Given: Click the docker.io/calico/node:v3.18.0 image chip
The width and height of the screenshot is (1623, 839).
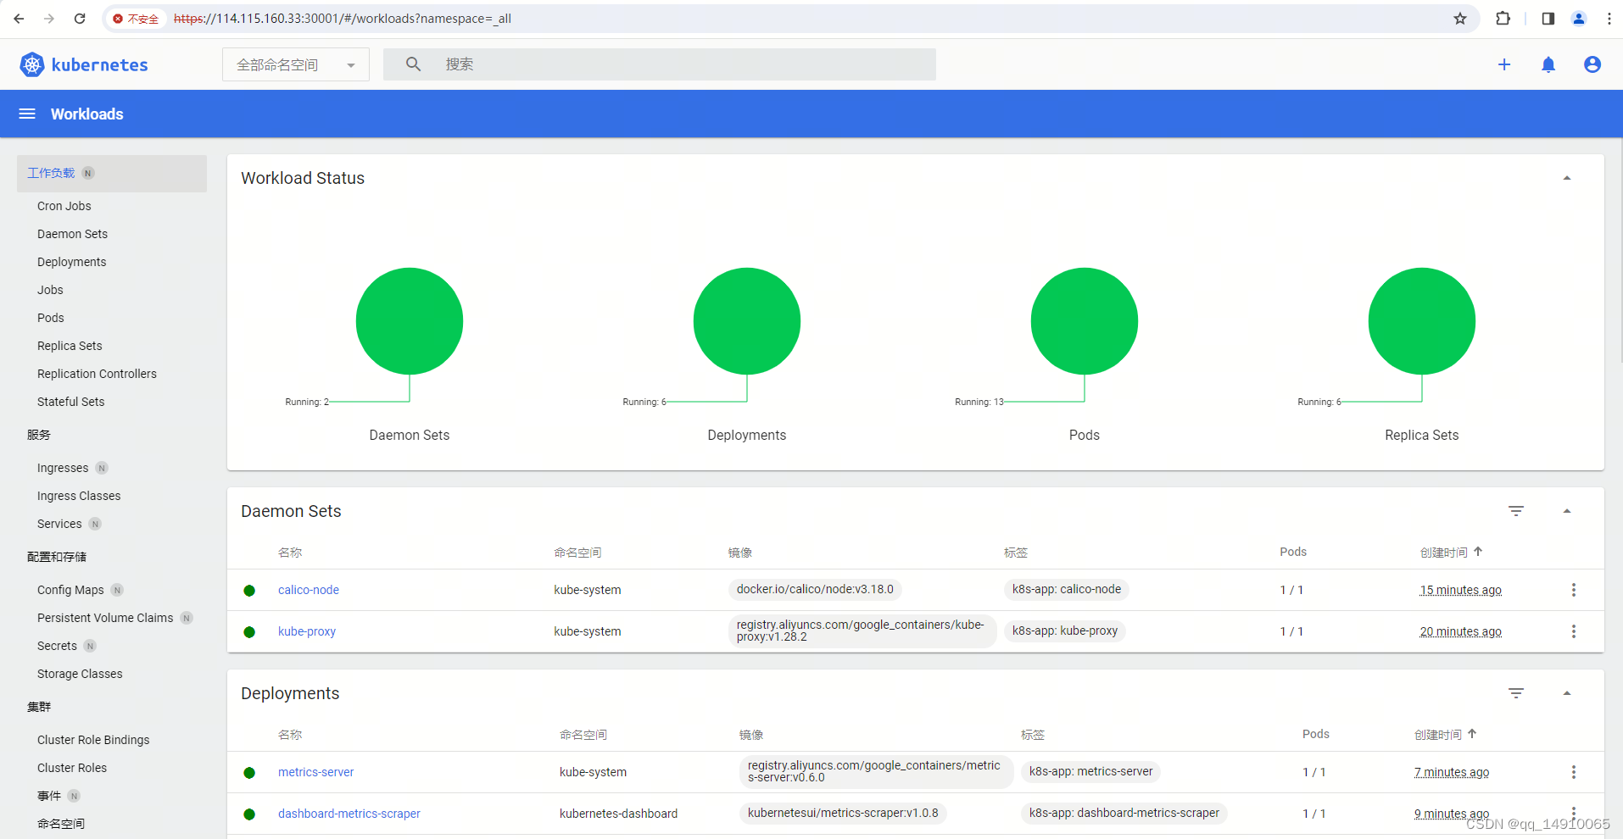Looking at the screenshot, I should (815, 589).
